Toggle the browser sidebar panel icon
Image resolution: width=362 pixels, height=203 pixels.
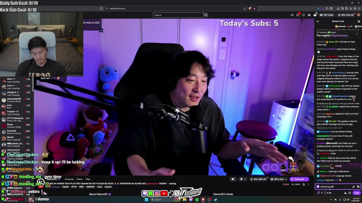pos(342,8)
